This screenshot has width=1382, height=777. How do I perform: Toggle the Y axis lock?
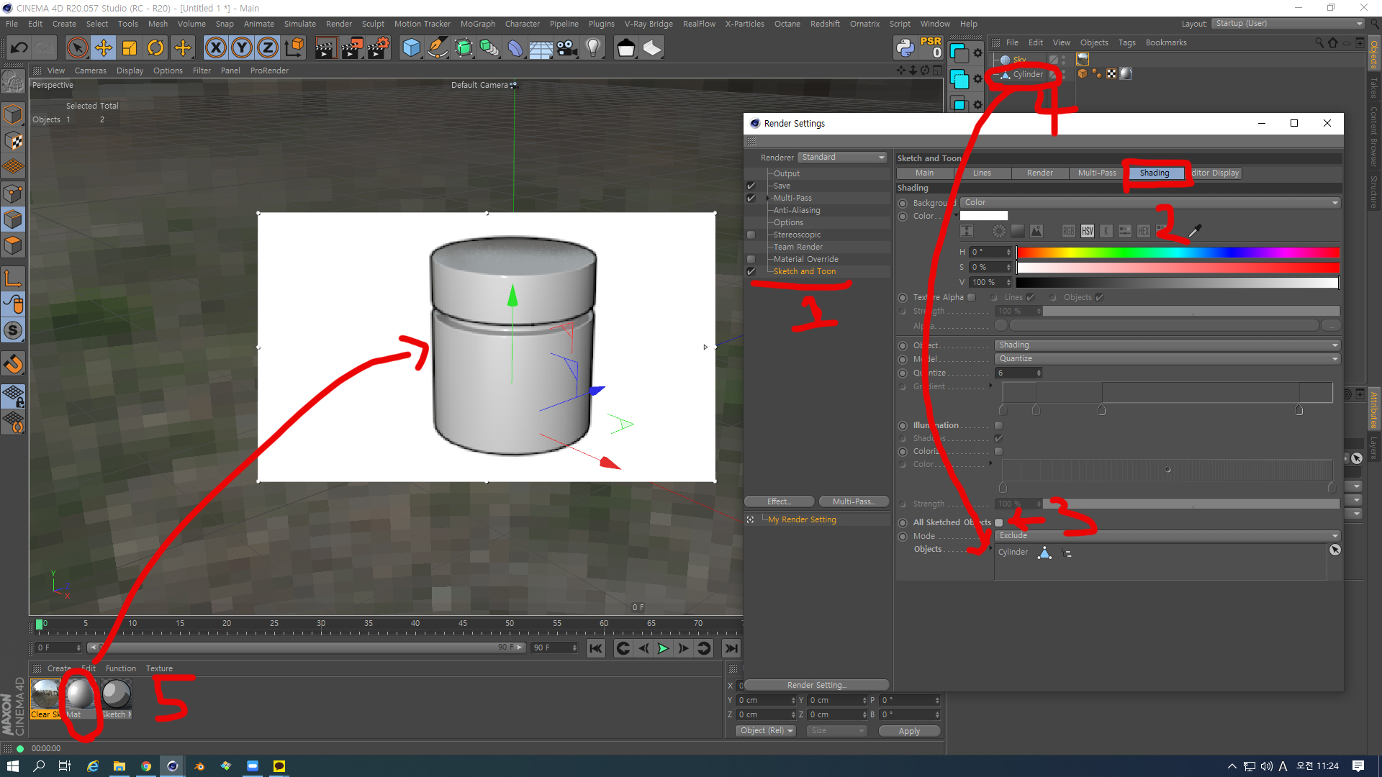(242, 48)
